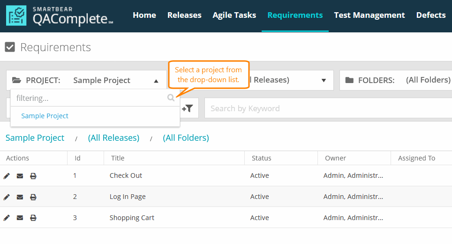Sort by the Status column header

tap(261, 158)
